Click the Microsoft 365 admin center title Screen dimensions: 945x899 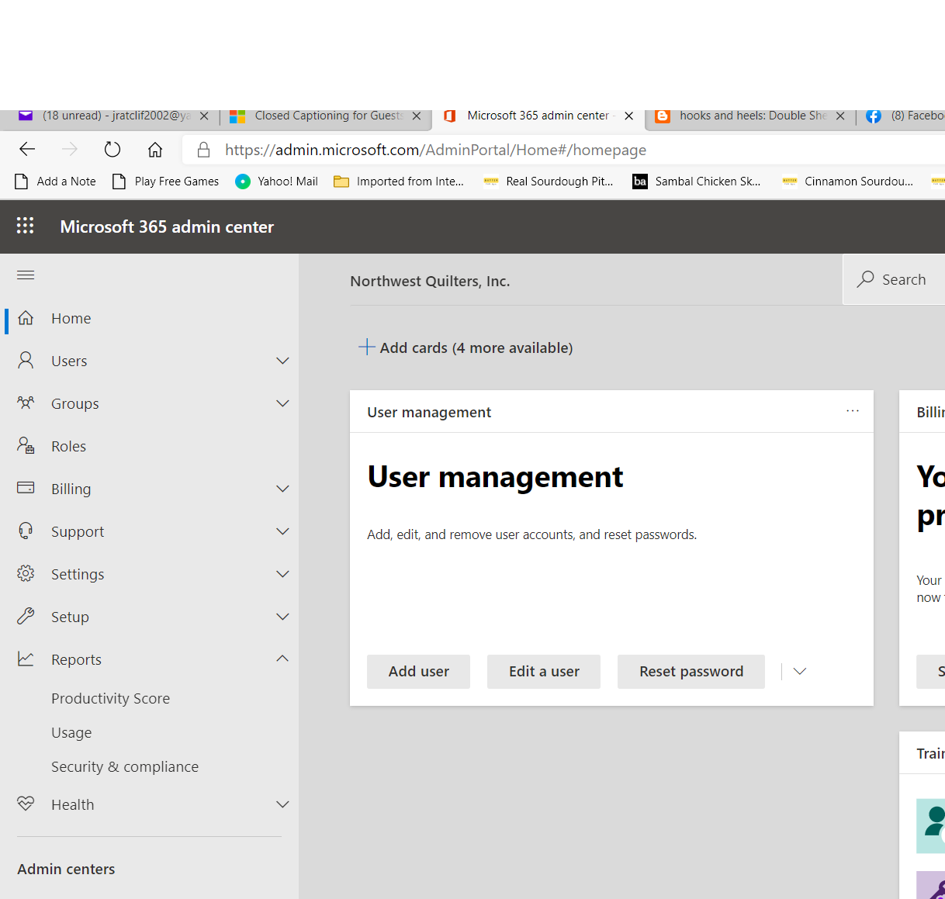pyautogui.click(x=167, y=226)
